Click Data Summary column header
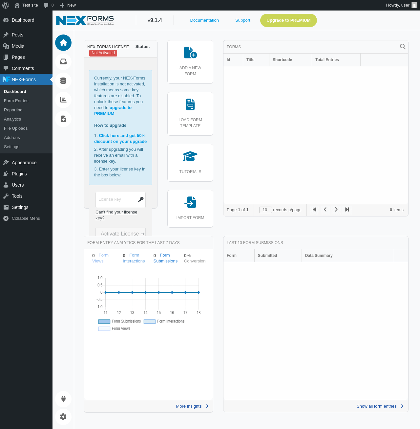This screenshot has height=429, width=420. point(347,256)
